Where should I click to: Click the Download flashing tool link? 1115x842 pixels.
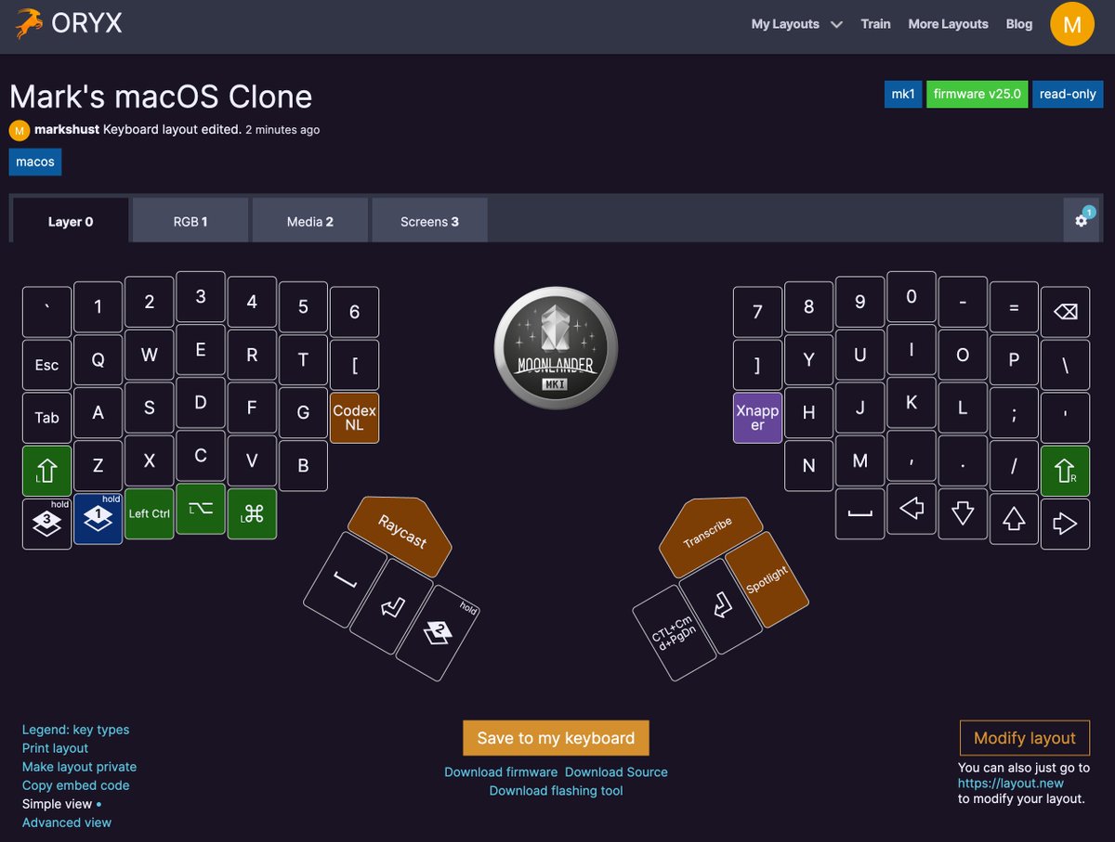pos(556,791)
